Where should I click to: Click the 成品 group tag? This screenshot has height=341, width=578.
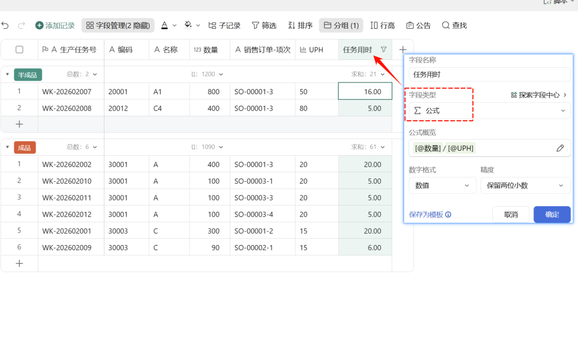tap(25, 147)
